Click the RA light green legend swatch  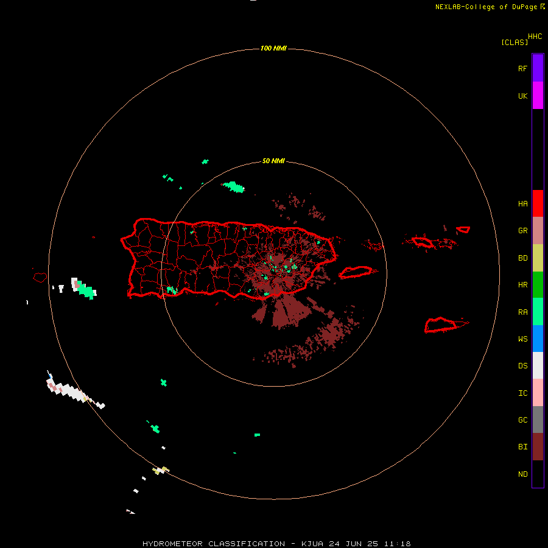[538, 312]
